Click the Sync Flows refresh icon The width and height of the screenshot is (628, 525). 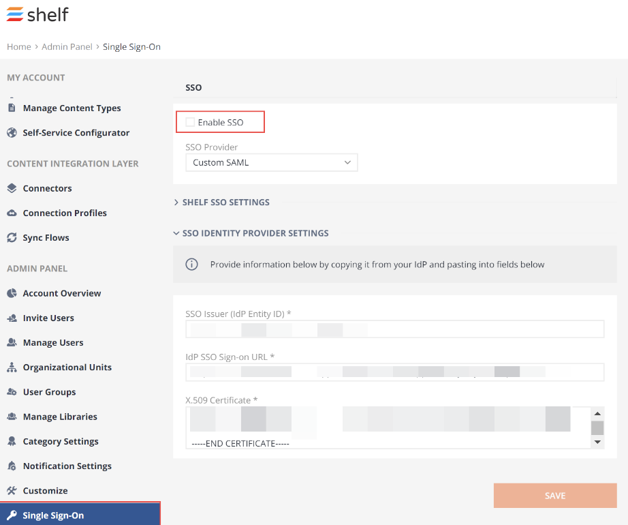click(12, 238)
